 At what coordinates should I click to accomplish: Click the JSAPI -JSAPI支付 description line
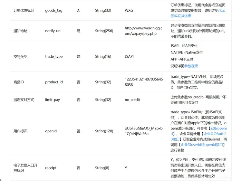[184, 46]
